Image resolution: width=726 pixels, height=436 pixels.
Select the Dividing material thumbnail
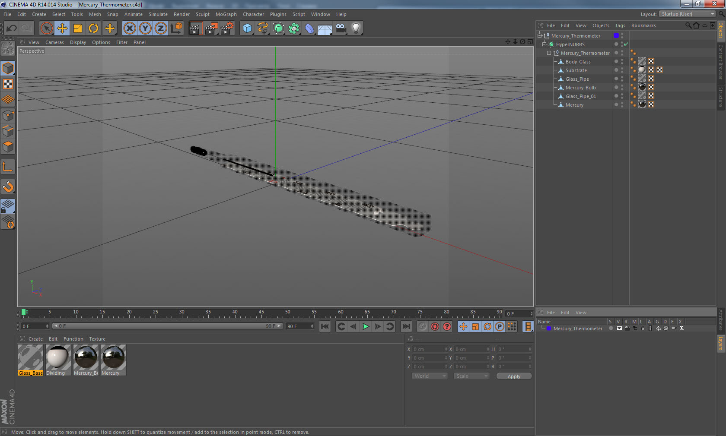[58, 360]
